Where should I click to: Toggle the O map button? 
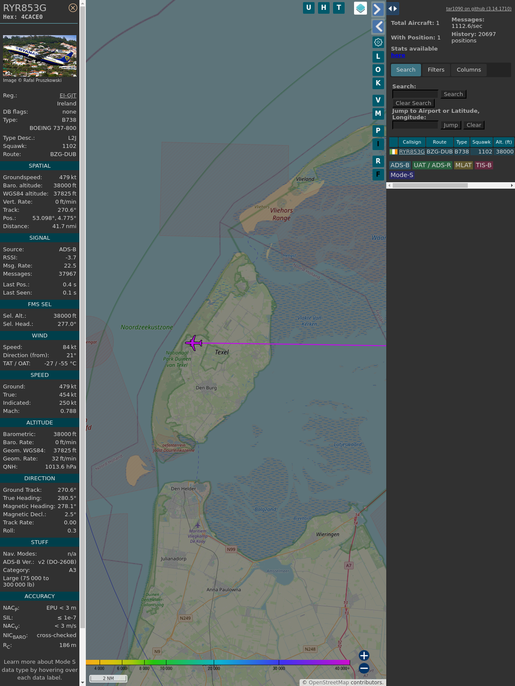[x=378, y=70]
